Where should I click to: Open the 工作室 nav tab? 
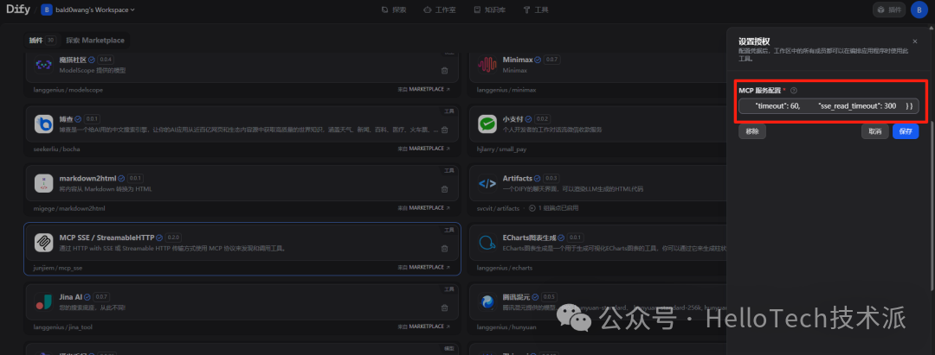(440, 10)
